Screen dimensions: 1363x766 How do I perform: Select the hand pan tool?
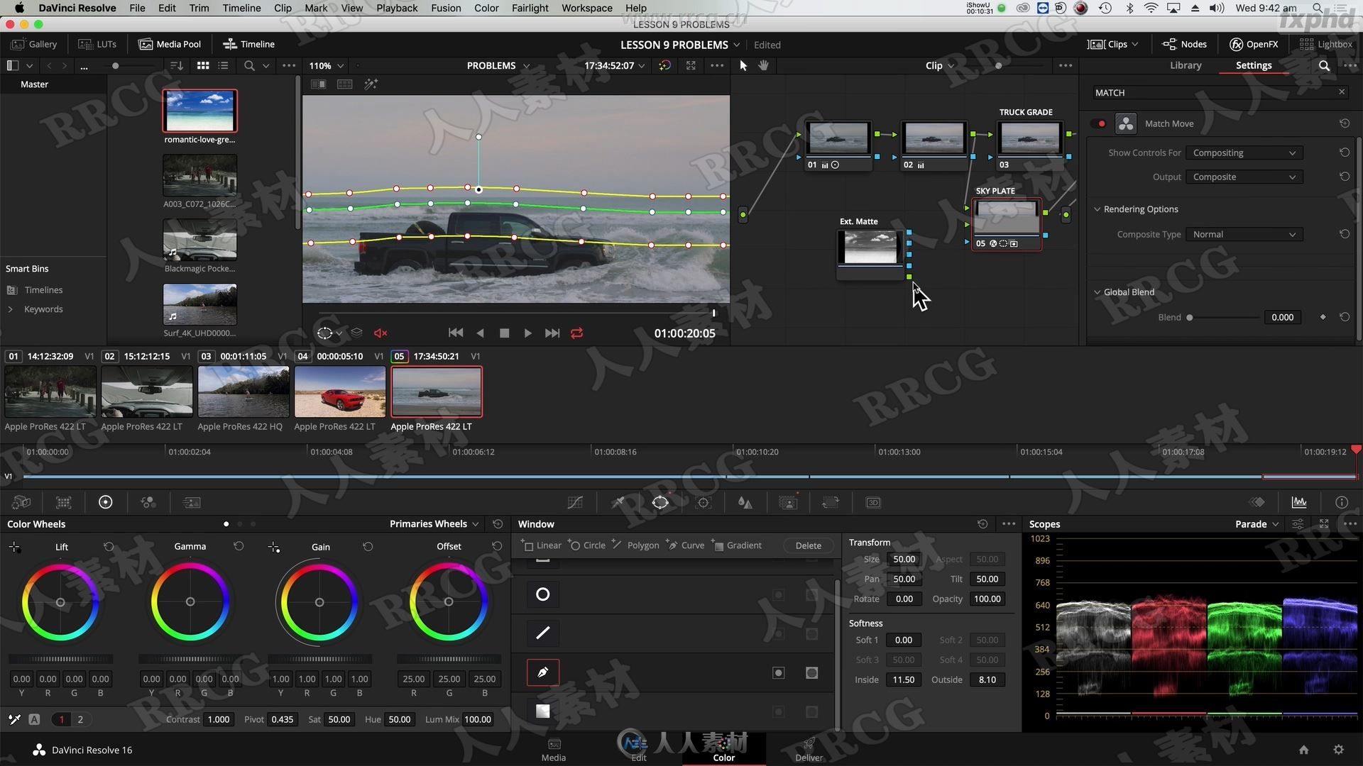pyautogui.click(x=764, y=65)
